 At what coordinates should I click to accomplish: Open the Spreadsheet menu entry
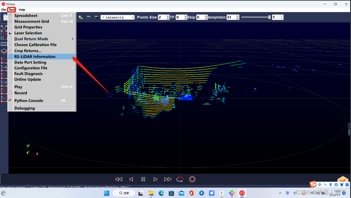(x=42, y=16)
